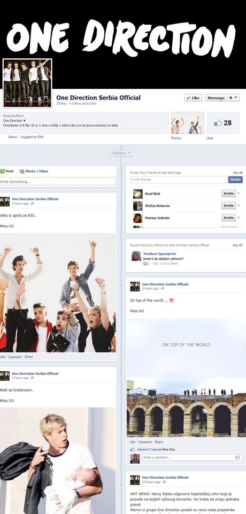The width and height of the screenshot is (246, 514).
Task: Like the One Direction Serbia Official page
Action: click(x=193, y=98)
